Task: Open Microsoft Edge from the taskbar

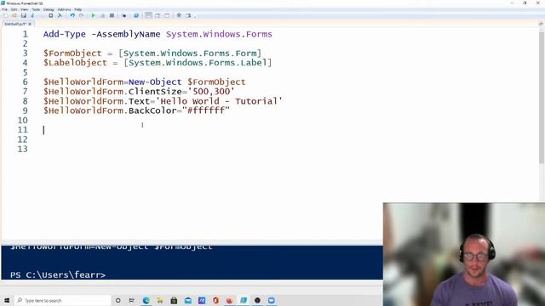Action: coord(146,300)
